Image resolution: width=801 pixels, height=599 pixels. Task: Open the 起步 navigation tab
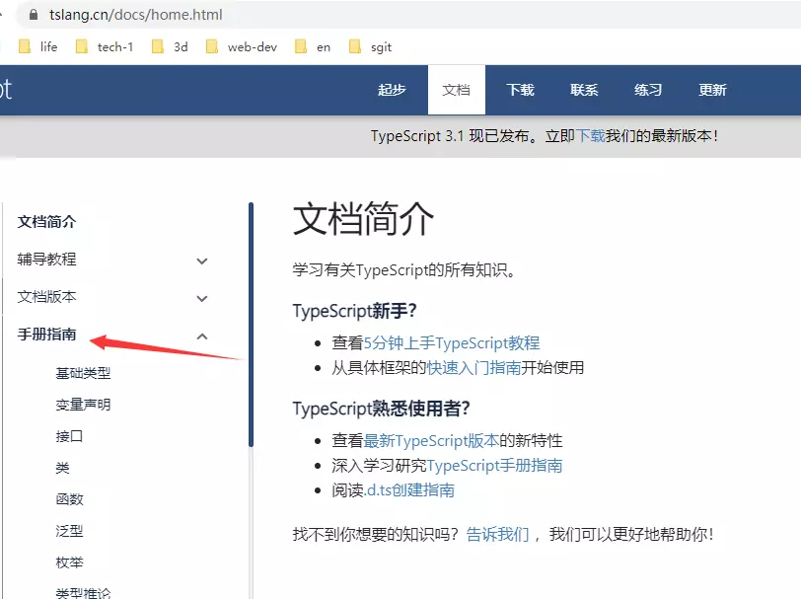tap(392, 90)
